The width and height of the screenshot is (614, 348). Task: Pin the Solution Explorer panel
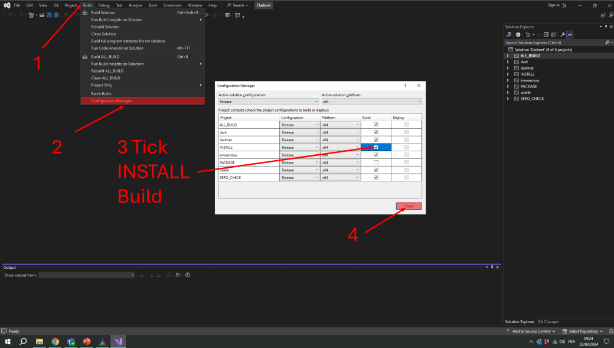[x=606, y=27]
